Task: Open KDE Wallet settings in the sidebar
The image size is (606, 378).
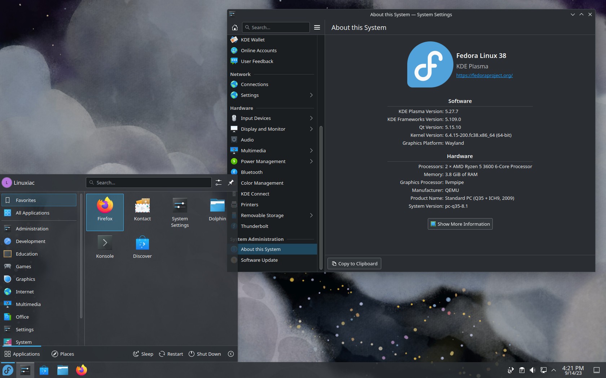Action: (x=252, y=40)
